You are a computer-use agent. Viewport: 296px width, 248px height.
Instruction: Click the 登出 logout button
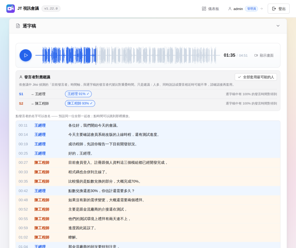coord(278,9)
